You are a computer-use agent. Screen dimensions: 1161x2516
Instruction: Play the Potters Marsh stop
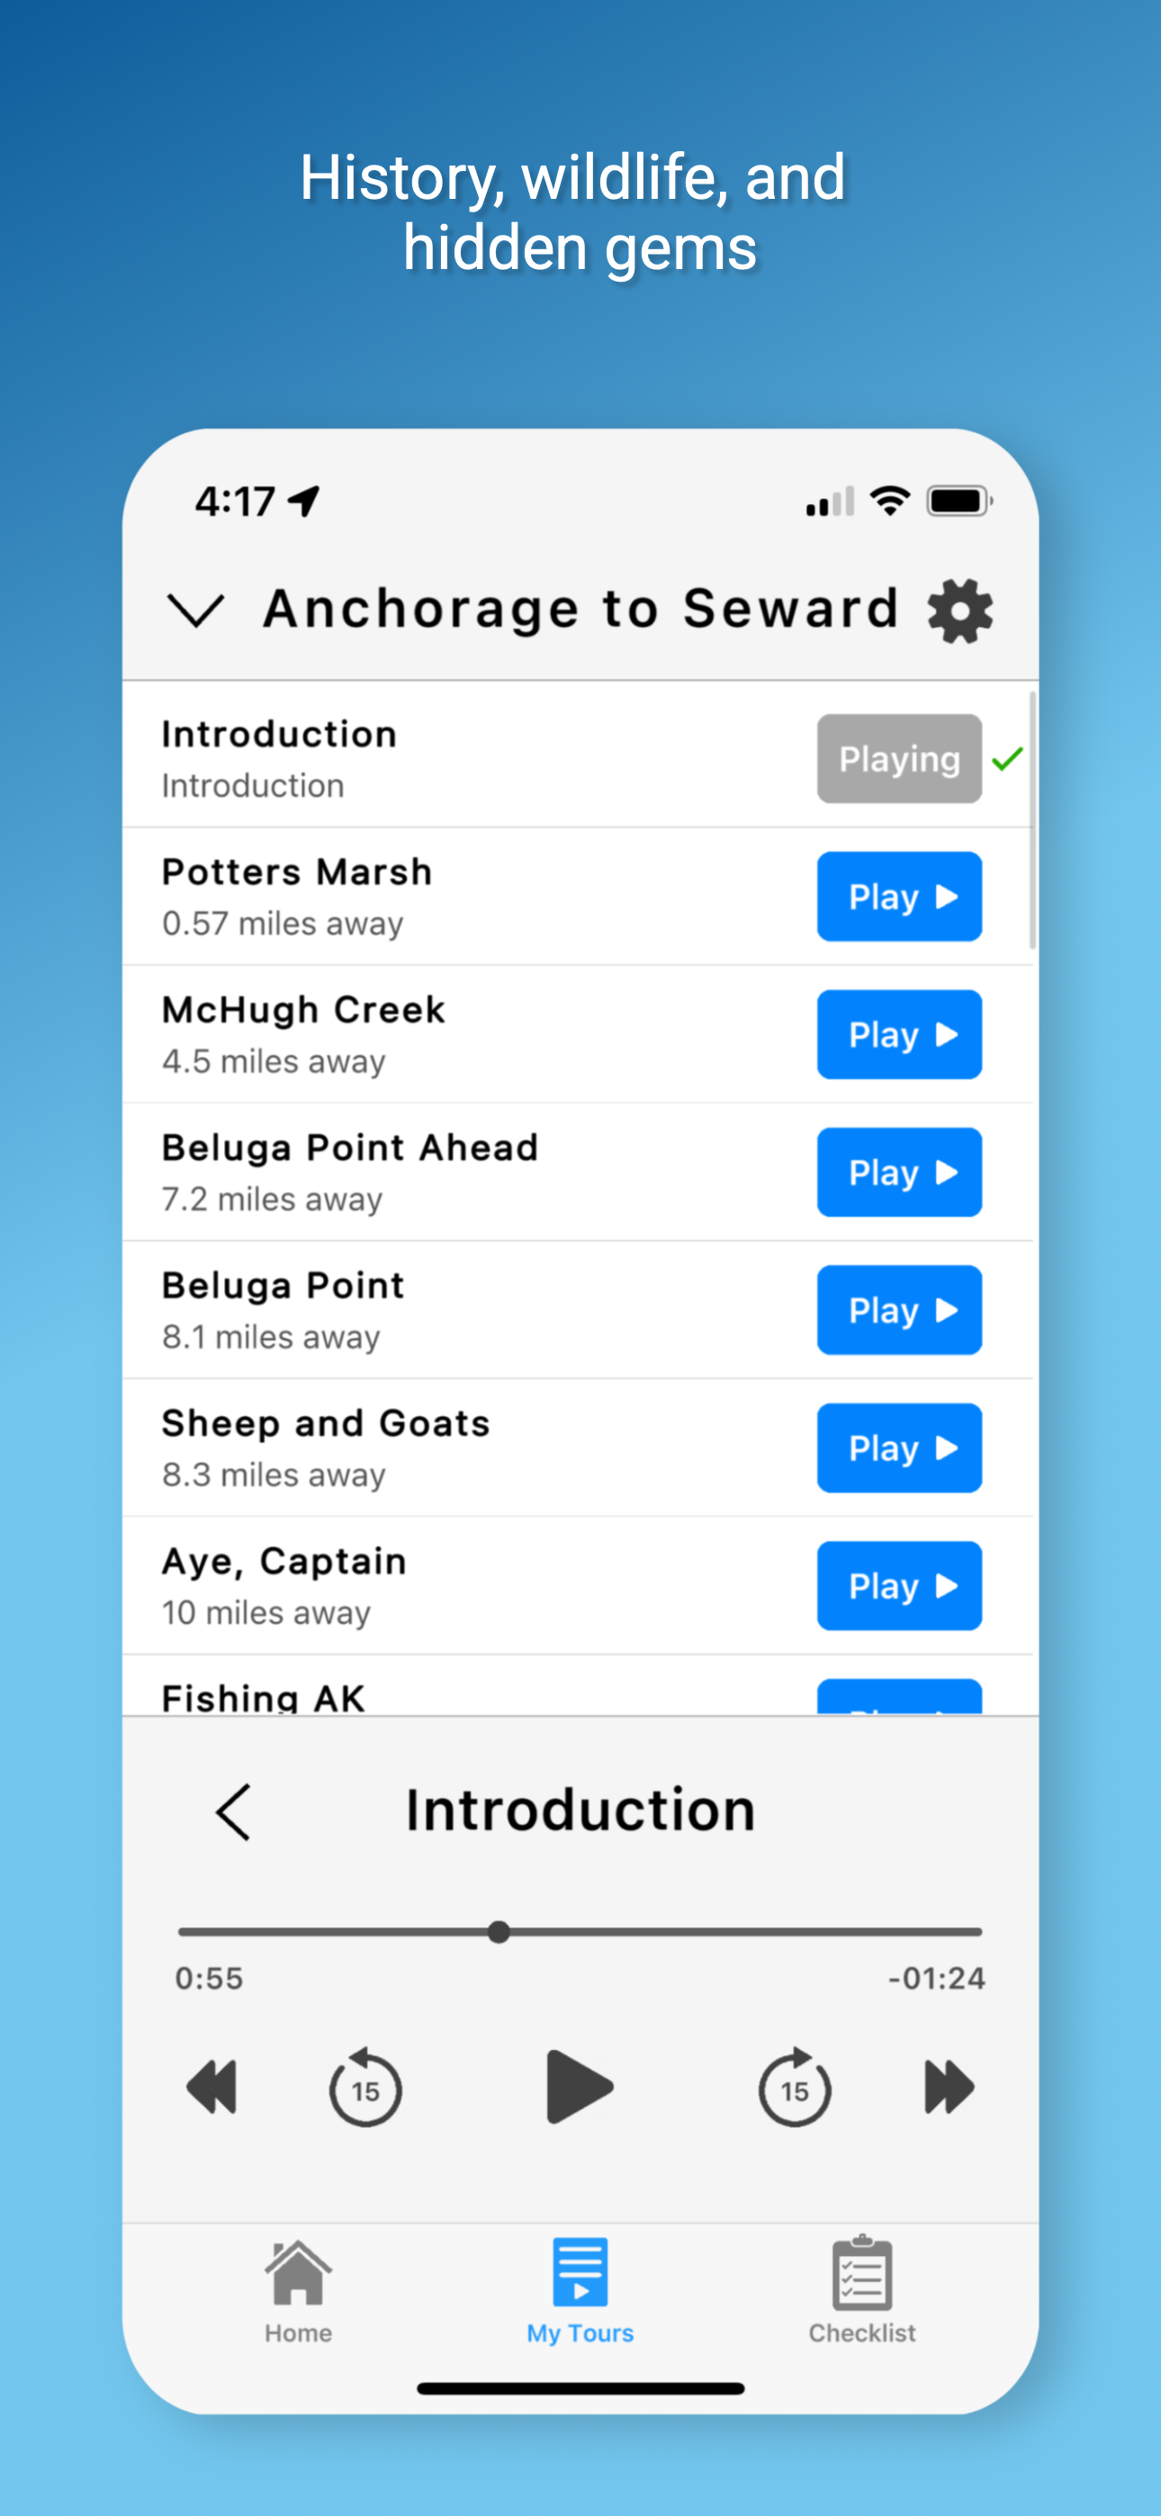[899, 896]
